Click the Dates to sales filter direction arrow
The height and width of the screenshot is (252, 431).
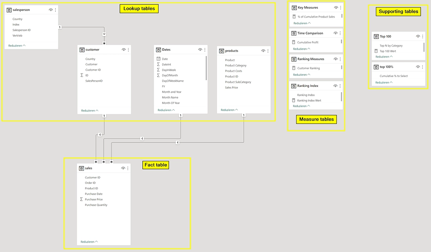point(142,139)
